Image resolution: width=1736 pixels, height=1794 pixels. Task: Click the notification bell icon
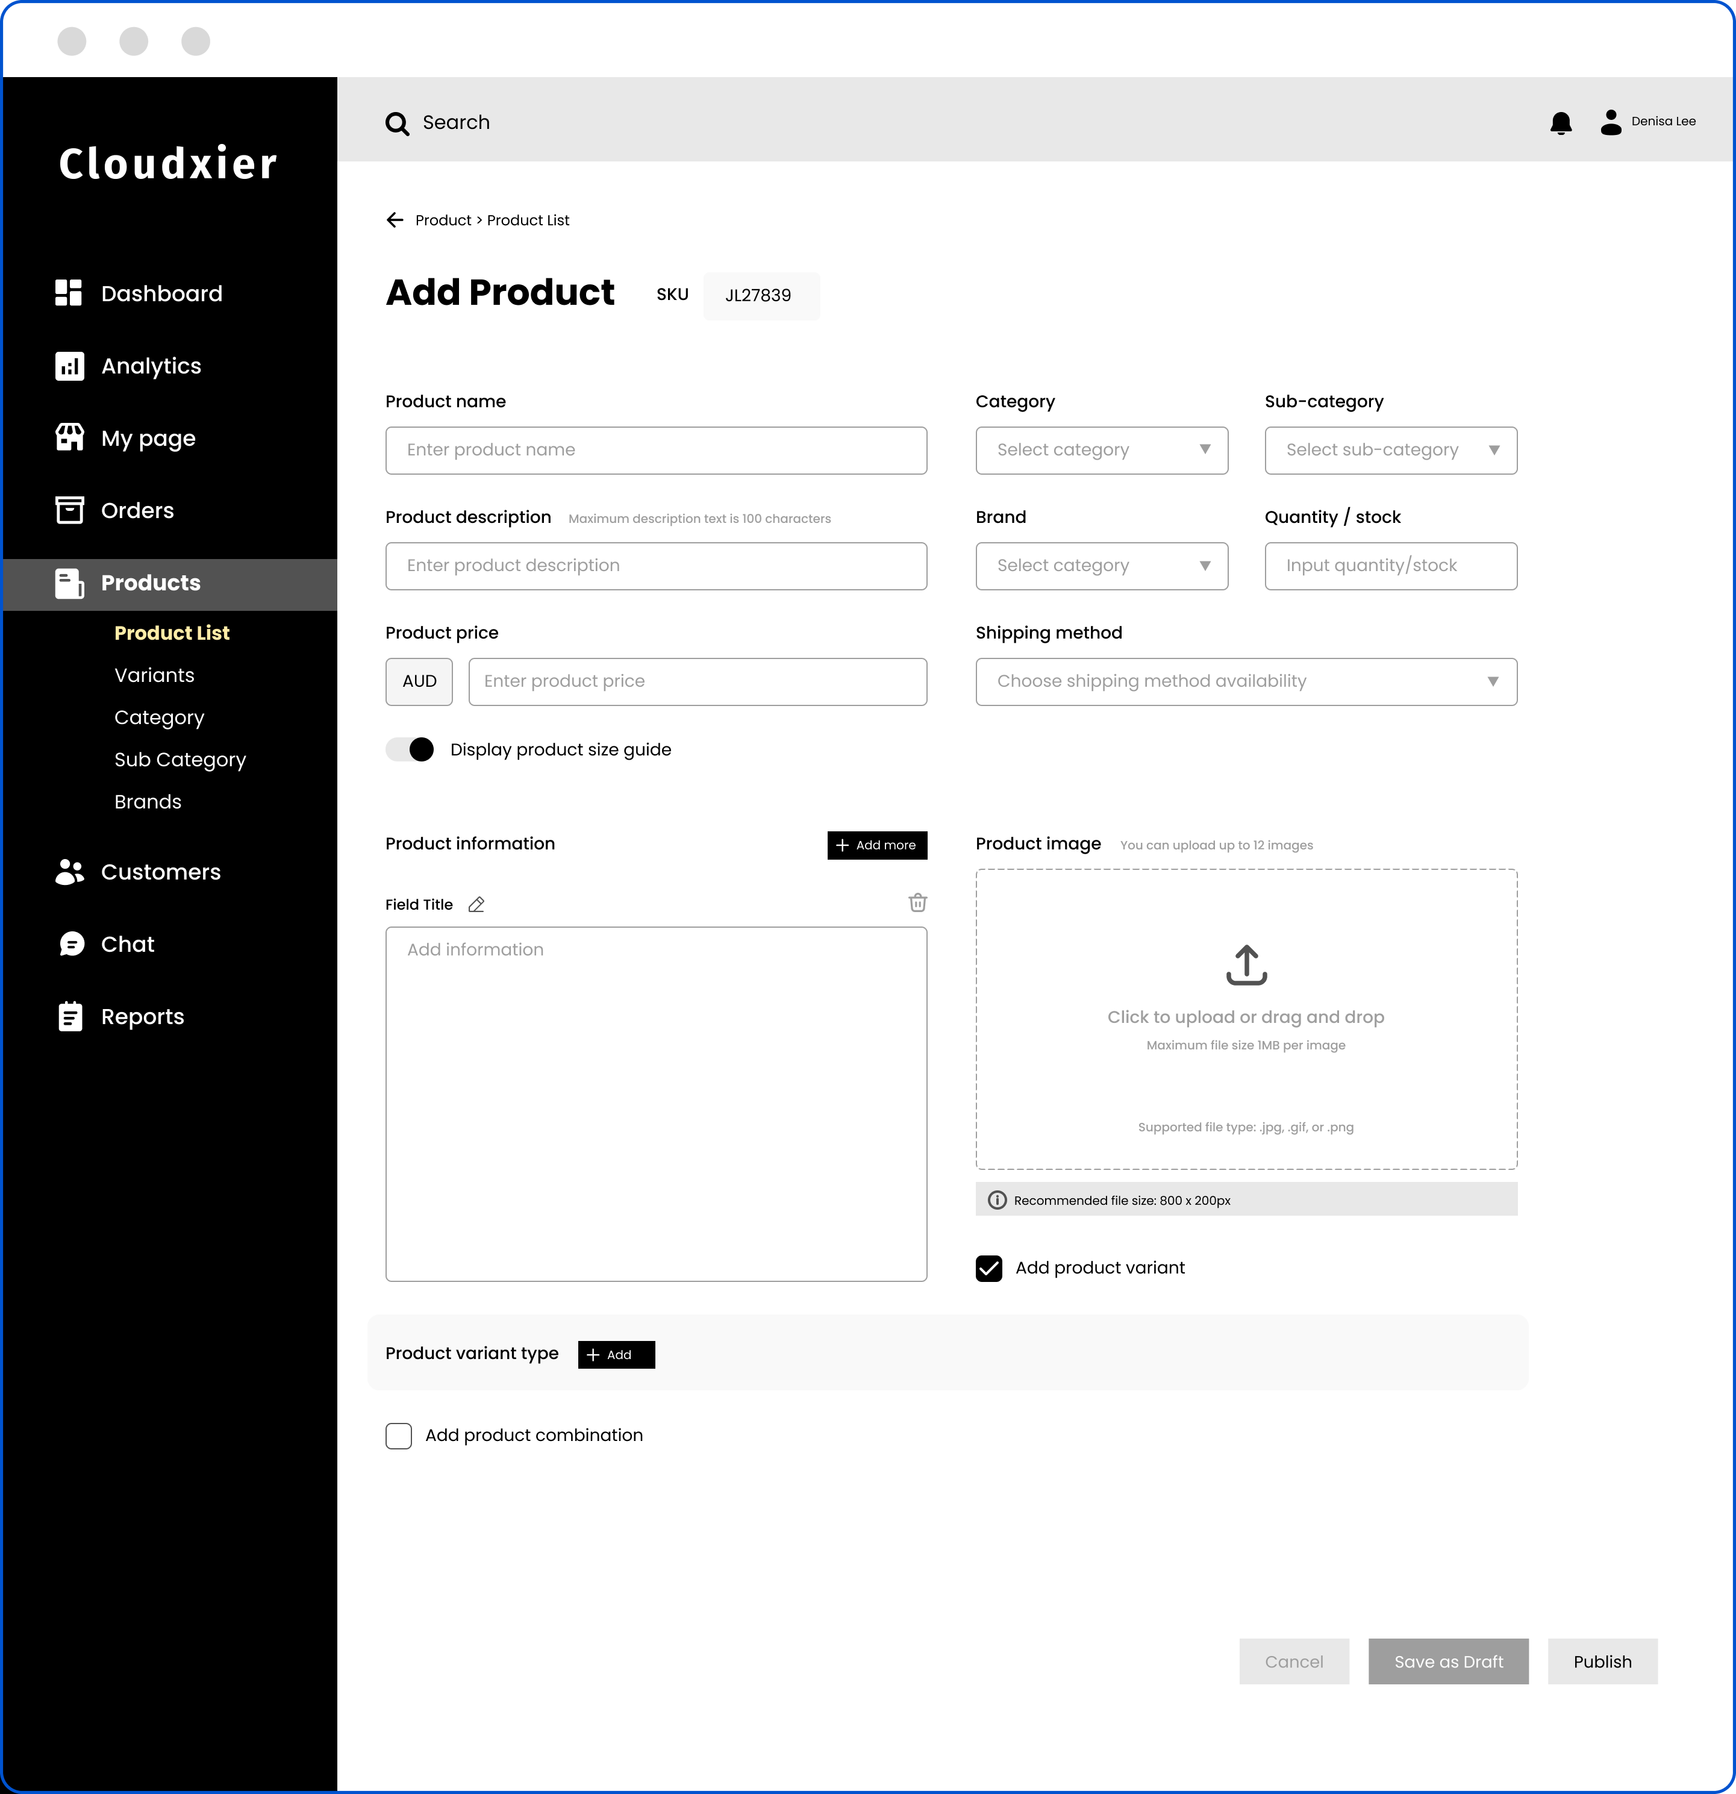click(1560, 123)
